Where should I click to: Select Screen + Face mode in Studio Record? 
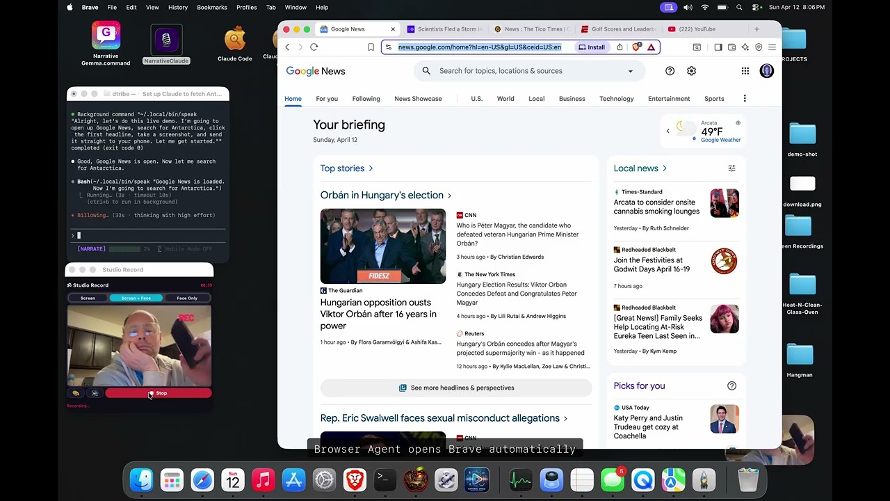[x=136, y=298]
